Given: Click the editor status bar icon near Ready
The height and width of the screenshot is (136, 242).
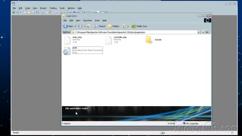Looking at the screenshot, I should 162,133.
